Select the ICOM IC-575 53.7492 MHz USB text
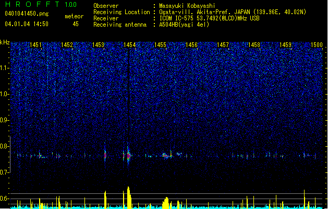328x209 pixels. pos(210,18)
